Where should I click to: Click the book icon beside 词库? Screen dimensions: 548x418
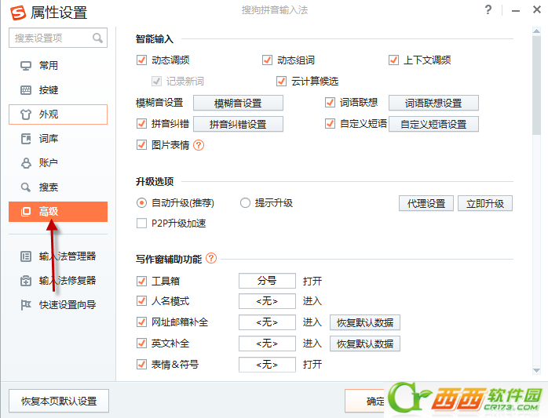25,139
